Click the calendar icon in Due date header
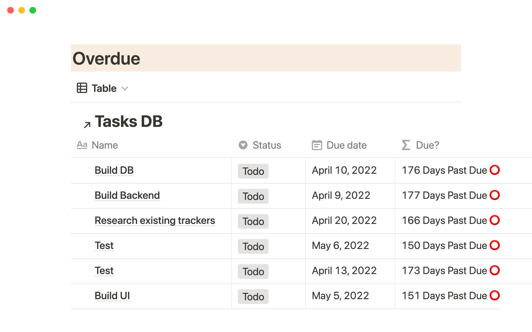 (x=317, y=145)
